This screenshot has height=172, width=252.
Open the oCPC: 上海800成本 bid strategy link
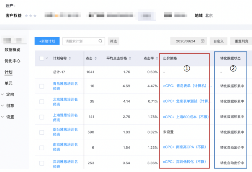point(186,117)
